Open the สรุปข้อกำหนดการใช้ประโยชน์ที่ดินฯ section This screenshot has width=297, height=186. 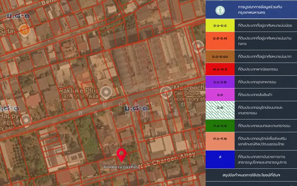251,174
